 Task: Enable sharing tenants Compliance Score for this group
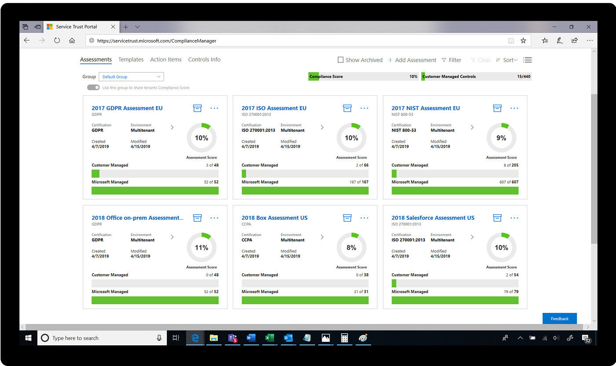tap(93, 87)
